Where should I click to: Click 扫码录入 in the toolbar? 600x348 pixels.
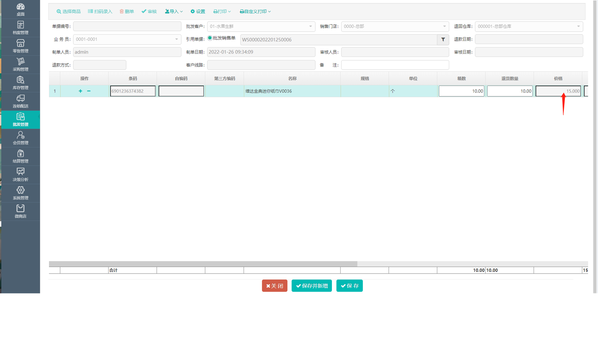click(100, 11)
